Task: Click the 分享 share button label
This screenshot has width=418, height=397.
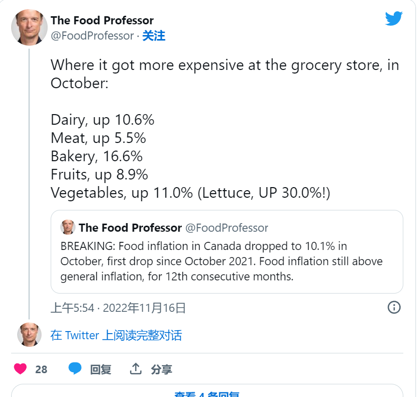Action: pyautogui.click(x=161, y=370)
